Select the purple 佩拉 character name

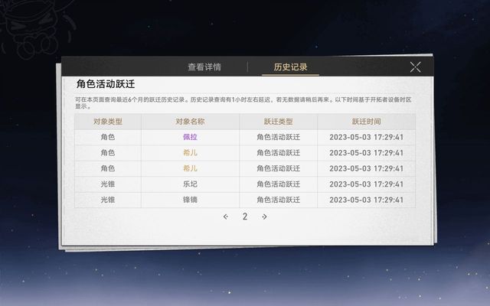click(x=190, y=137)
